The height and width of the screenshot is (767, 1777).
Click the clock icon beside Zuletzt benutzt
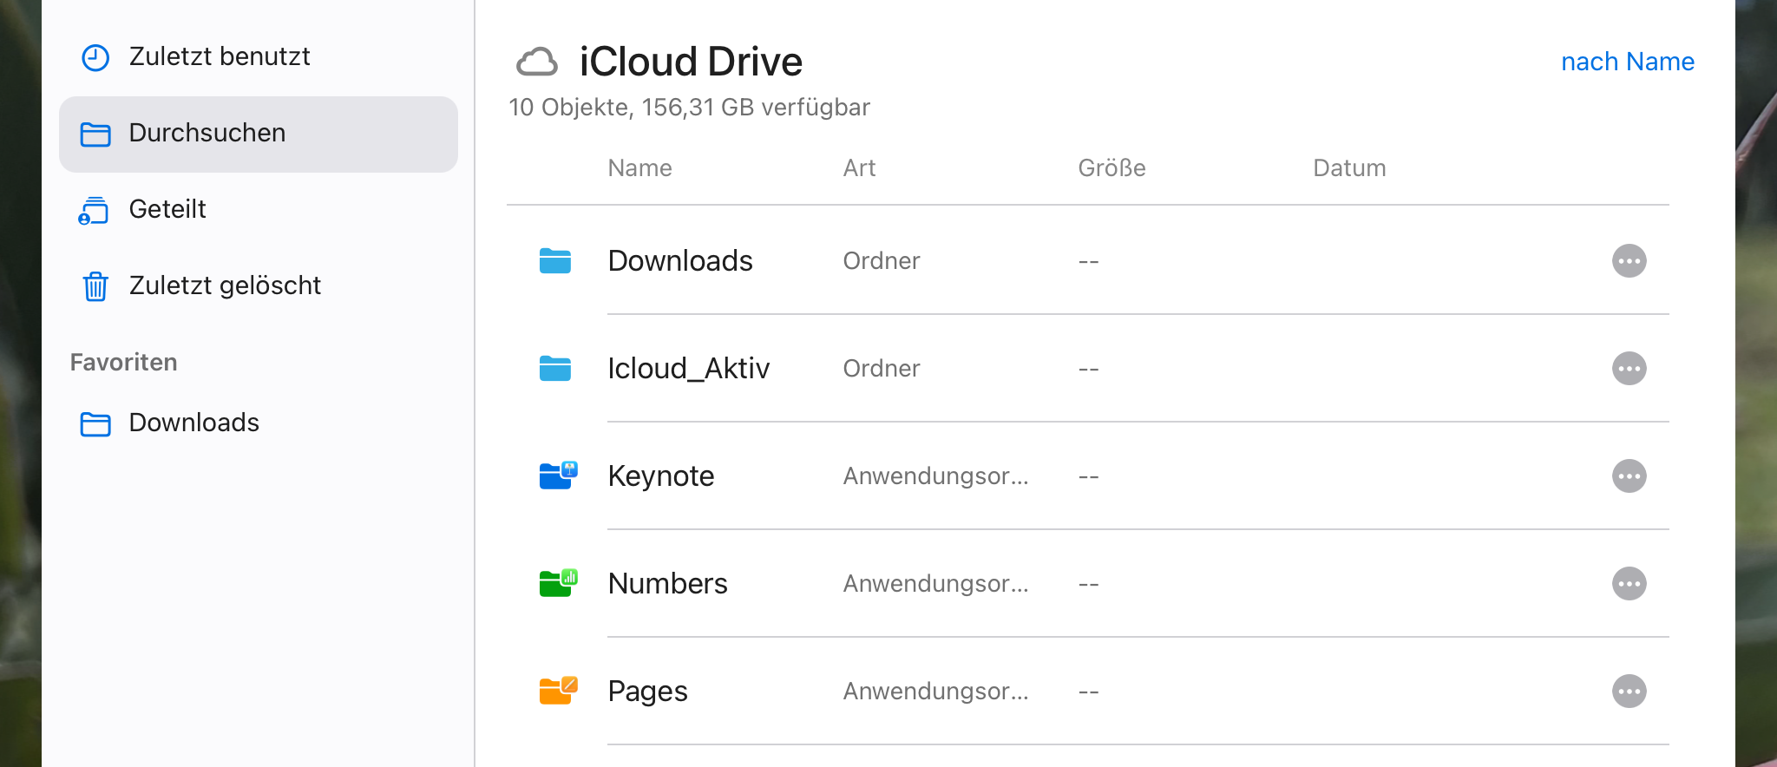click(x=95, y=57)
